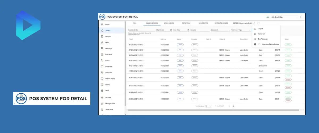This screenshot has width=319, height=133.
Task: Open order #2302-0896
Action: click(164, 86)
